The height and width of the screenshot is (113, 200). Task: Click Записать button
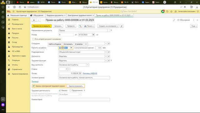tap(58, 26)
